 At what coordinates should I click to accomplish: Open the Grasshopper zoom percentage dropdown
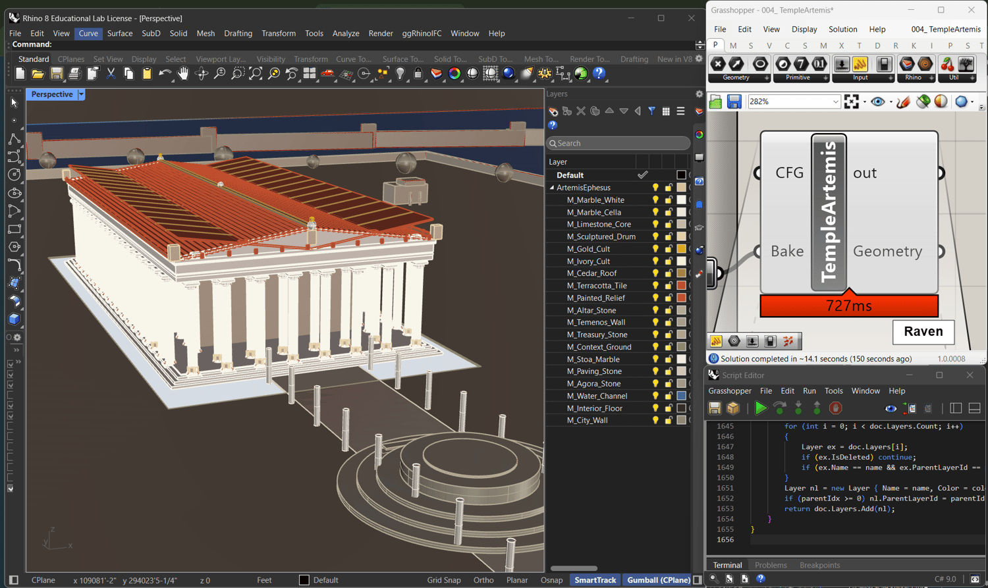[x=835, y=101]
